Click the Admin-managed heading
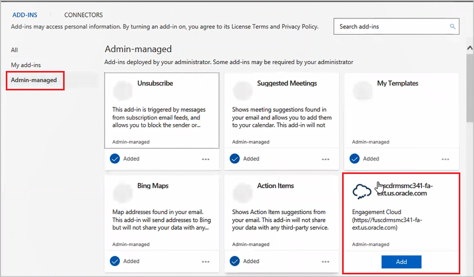The height and width of the screenshot is (277, 474). pyautogui.click(x=138, y=49)
